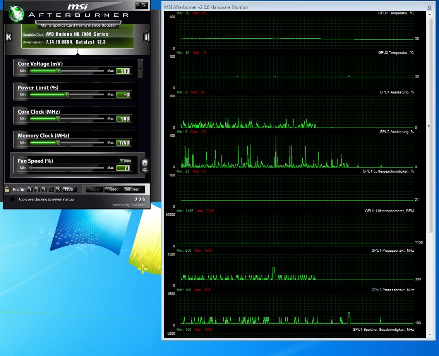Viewport: 439px width, 356px height.
Task: Open Kombustor with the K icon
Action: tap(9, 37)
